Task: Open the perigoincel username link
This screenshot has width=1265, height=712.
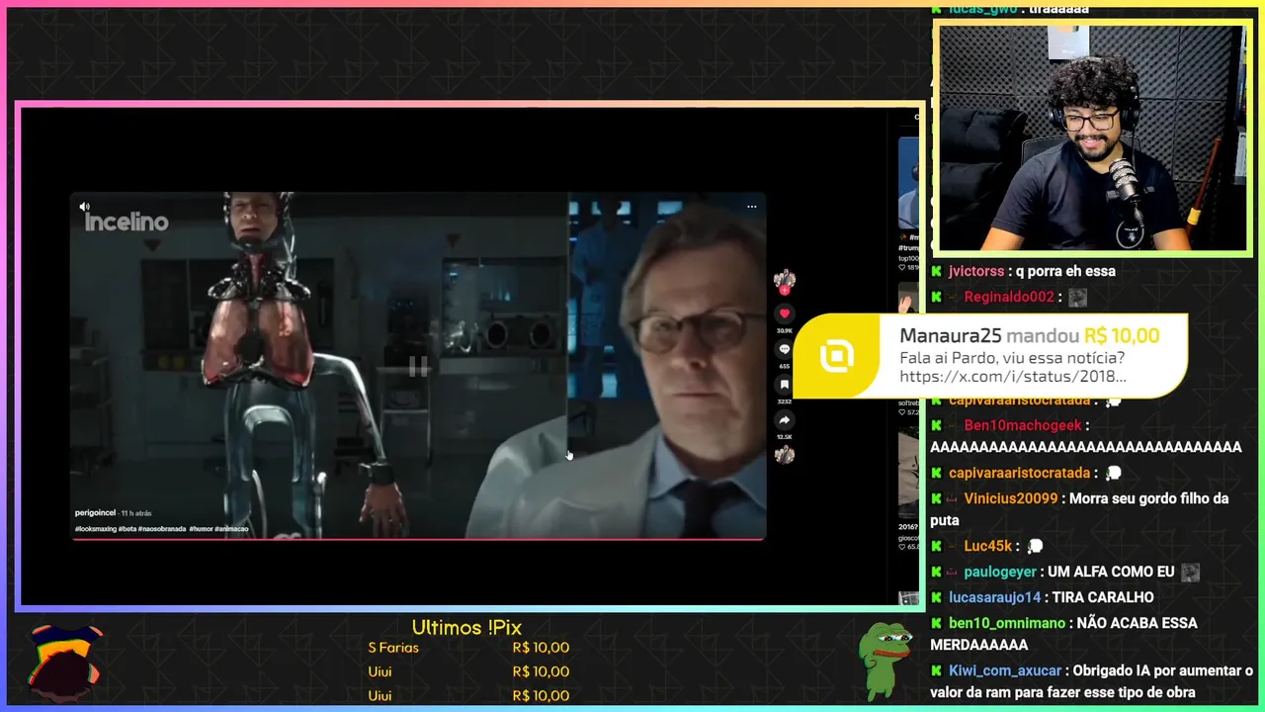Action: click(x=95, y=512)
